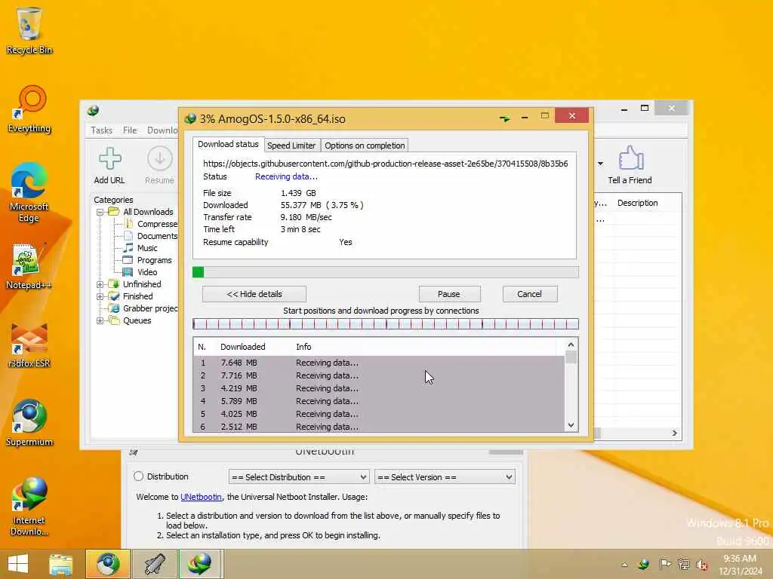Select the Compressed category folder

(x=151, y=224)
